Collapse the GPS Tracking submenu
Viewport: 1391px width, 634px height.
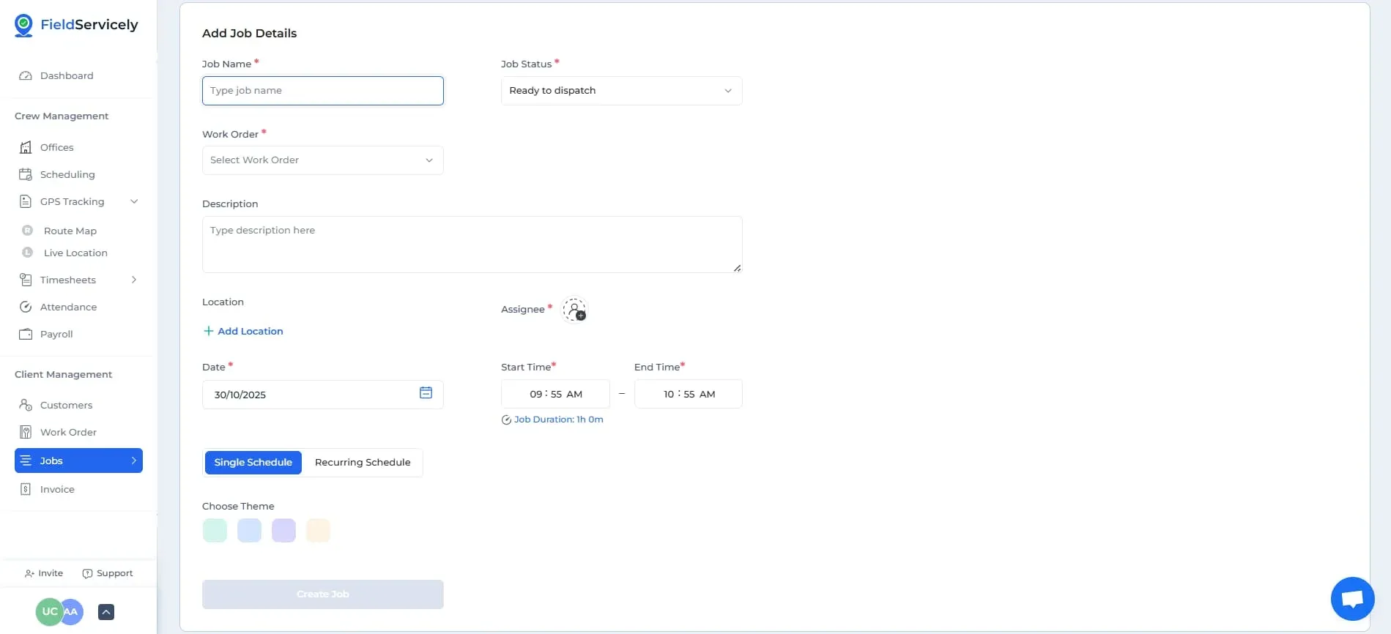coord(134,202)
